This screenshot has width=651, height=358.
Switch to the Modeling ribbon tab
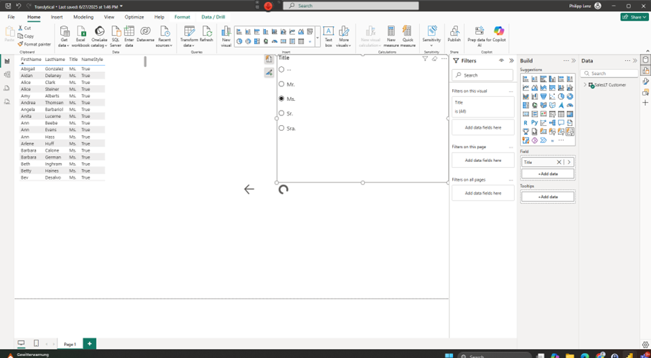83,17
